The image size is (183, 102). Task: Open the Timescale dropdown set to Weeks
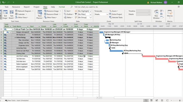pos(107,14)
